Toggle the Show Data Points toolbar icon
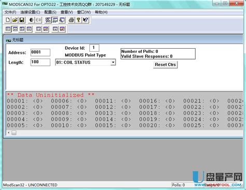The width and height of the screenshot is (246, 190). point(55,20)
